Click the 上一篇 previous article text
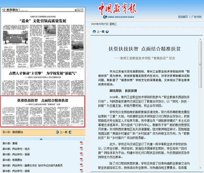Image resolution: width=204 pixels, height=173 pixels. pos(101,32)
